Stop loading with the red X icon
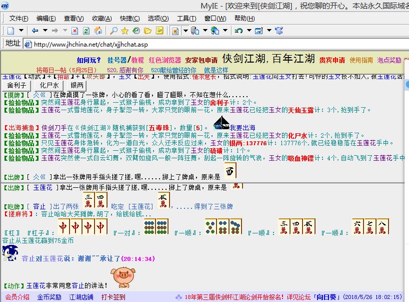The image size is (409, 302). (x=75, y=31)
